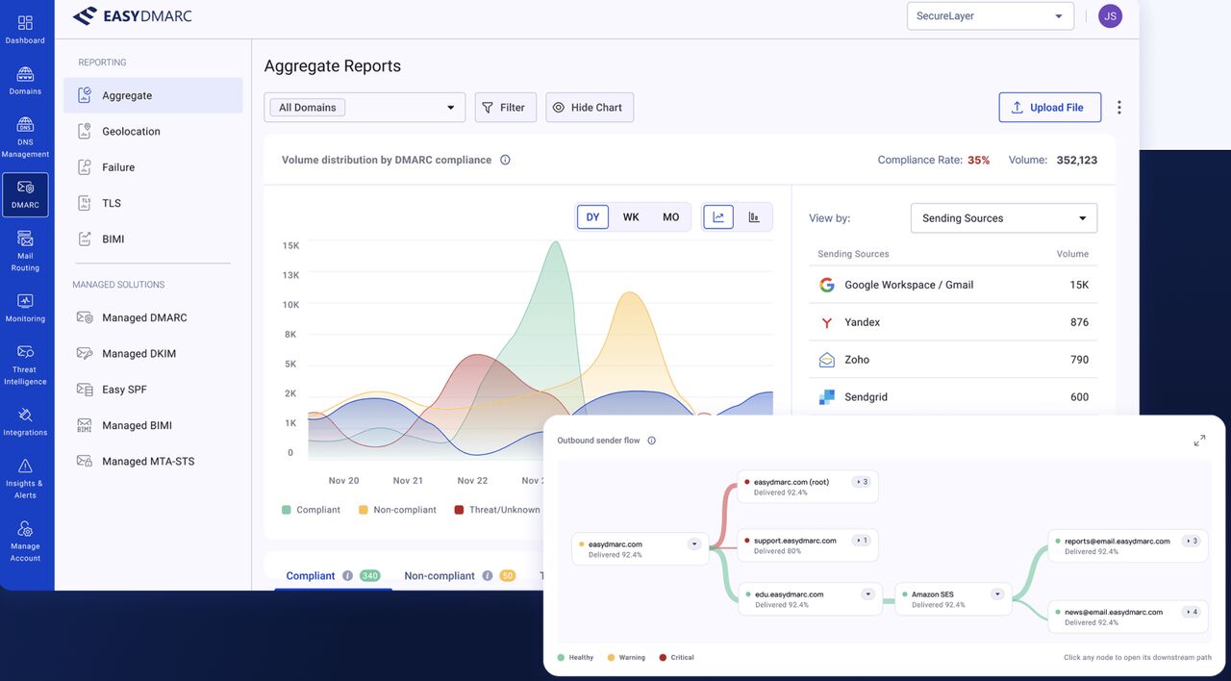Select the WK weekly range toggle
Screen dimensions: 1231x681
631,217
